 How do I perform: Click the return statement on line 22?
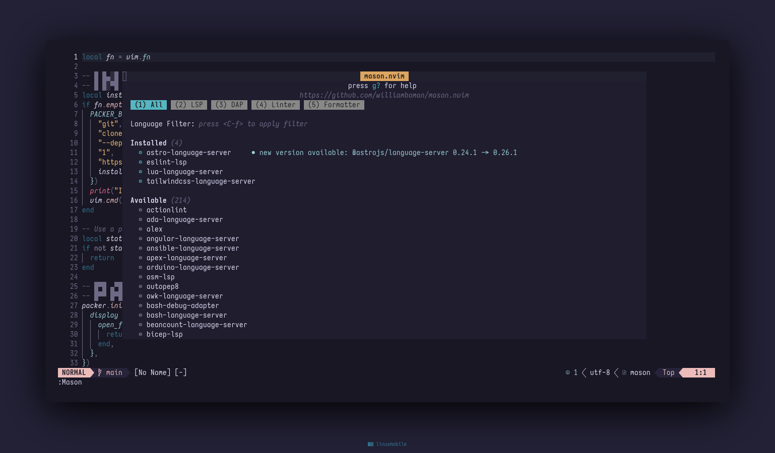point(102,258)
